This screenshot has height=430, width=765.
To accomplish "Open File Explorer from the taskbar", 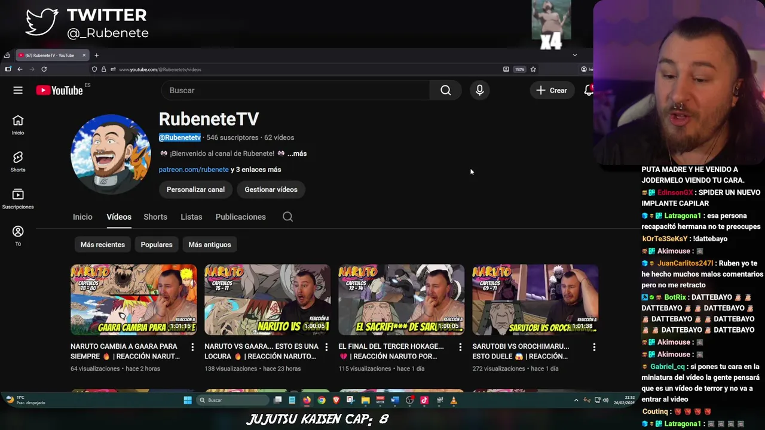I will tap(365, 400).
